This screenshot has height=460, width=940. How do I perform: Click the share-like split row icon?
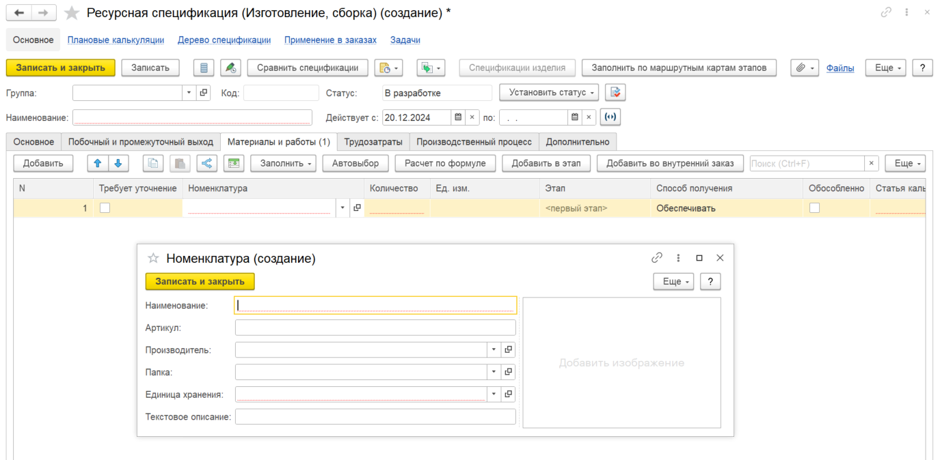[x=207, y=163]
